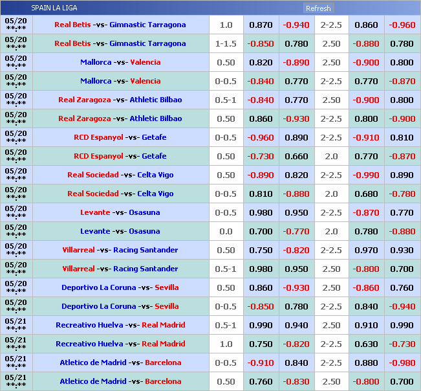This screenshot has width=421, height=391.
Task: Select 0.970 odds for Villarreal-Racing Santander
Action: (366, 251)
